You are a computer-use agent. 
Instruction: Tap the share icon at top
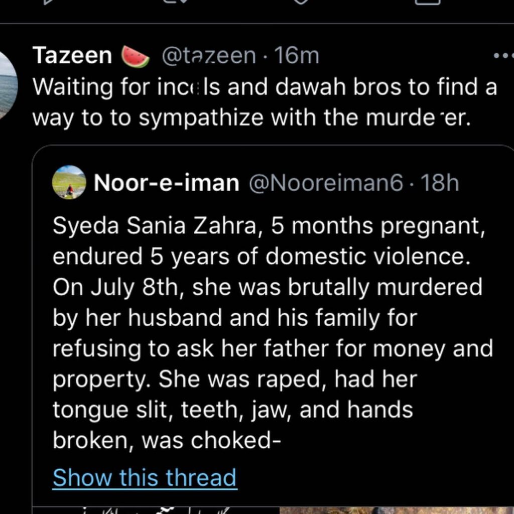click(428, 3)
